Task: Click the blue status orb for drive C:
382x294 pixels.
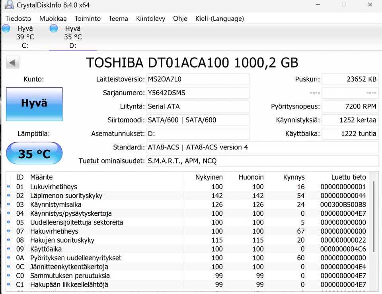Action: click(x=6, y=29)
